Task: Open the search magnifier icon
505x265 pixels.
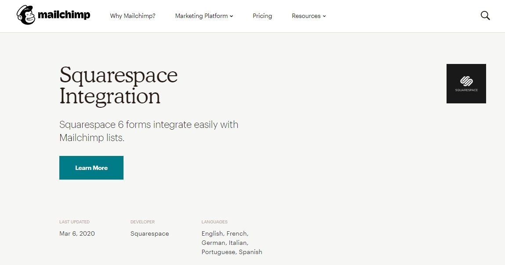Action: coord(485,15)
